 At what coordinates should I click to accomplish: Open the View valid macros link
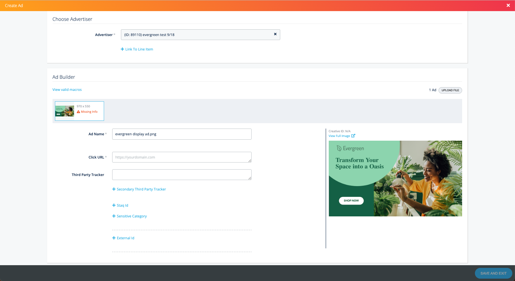[67, 90]
